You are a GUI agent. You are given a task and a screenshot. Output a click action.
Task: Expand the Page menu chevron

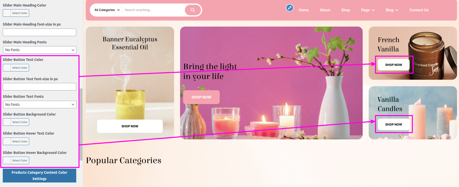[x=373, y=10]
